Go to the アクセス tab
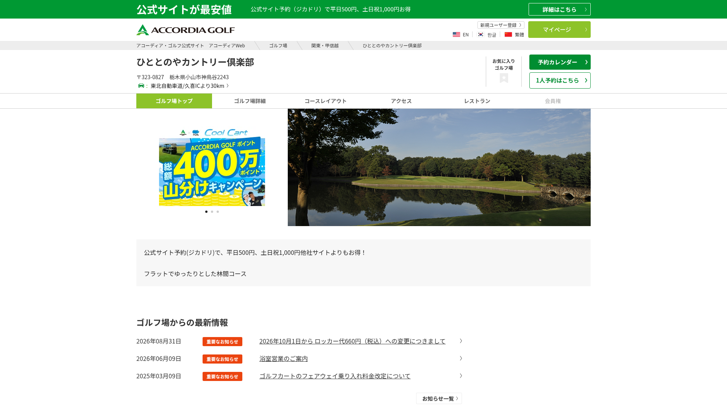 point(401,101)
